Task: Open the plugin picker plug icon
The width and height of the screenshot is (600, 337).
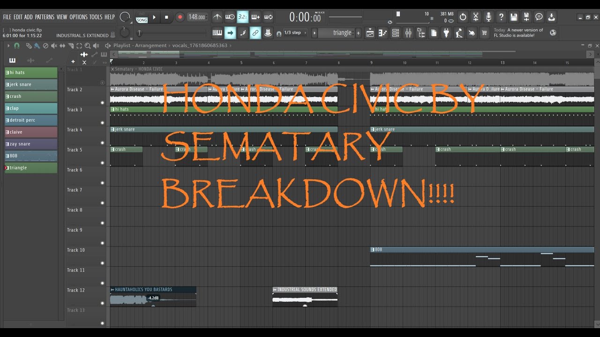Action: pos(446,33)
